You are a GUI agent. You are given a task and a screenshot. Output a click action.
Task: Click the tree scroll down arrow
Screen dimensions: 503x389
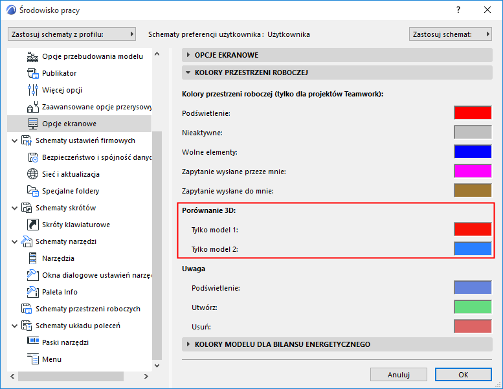point(157,365)
